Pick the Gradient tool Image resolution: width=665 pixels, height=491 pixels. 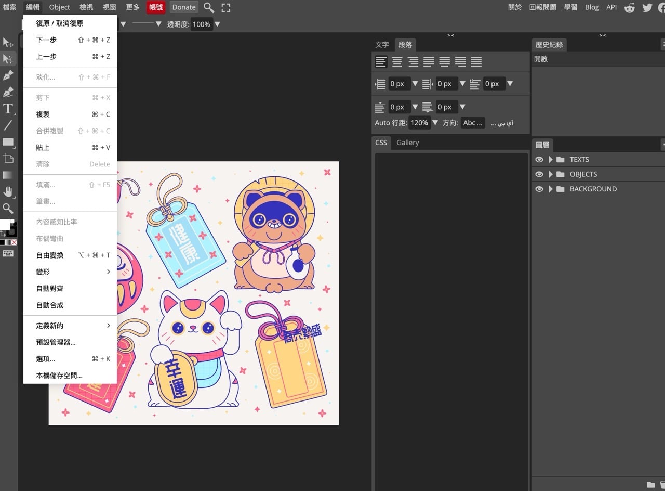[x=8, y=175]
